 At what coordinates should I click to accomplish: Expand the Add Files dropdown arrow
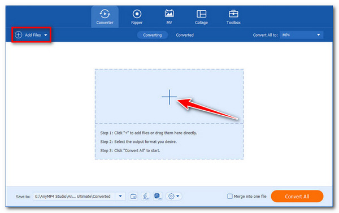tap(46, 35)
